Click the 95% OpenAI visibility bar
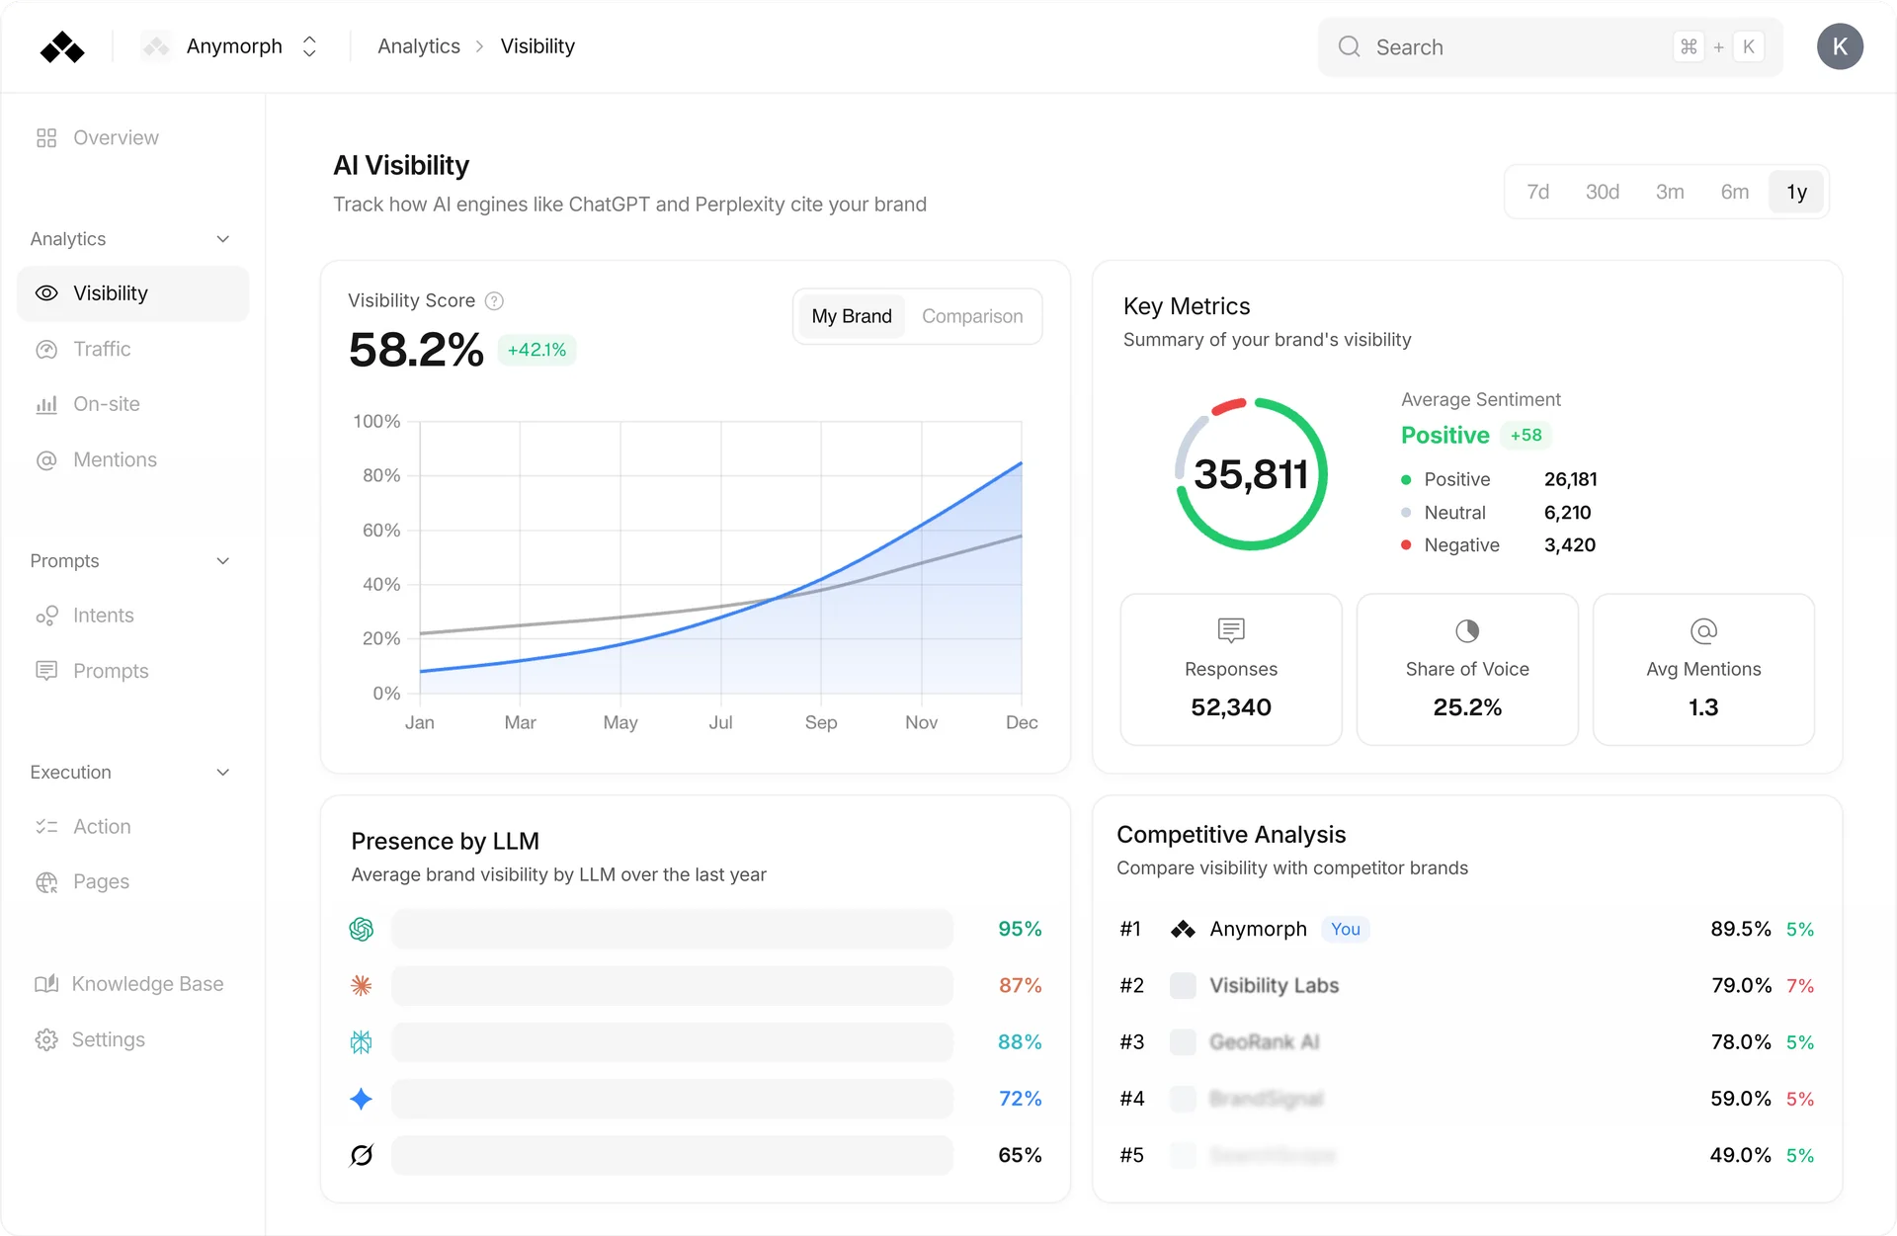1897x1236 pixels. (x=674, y=929)
